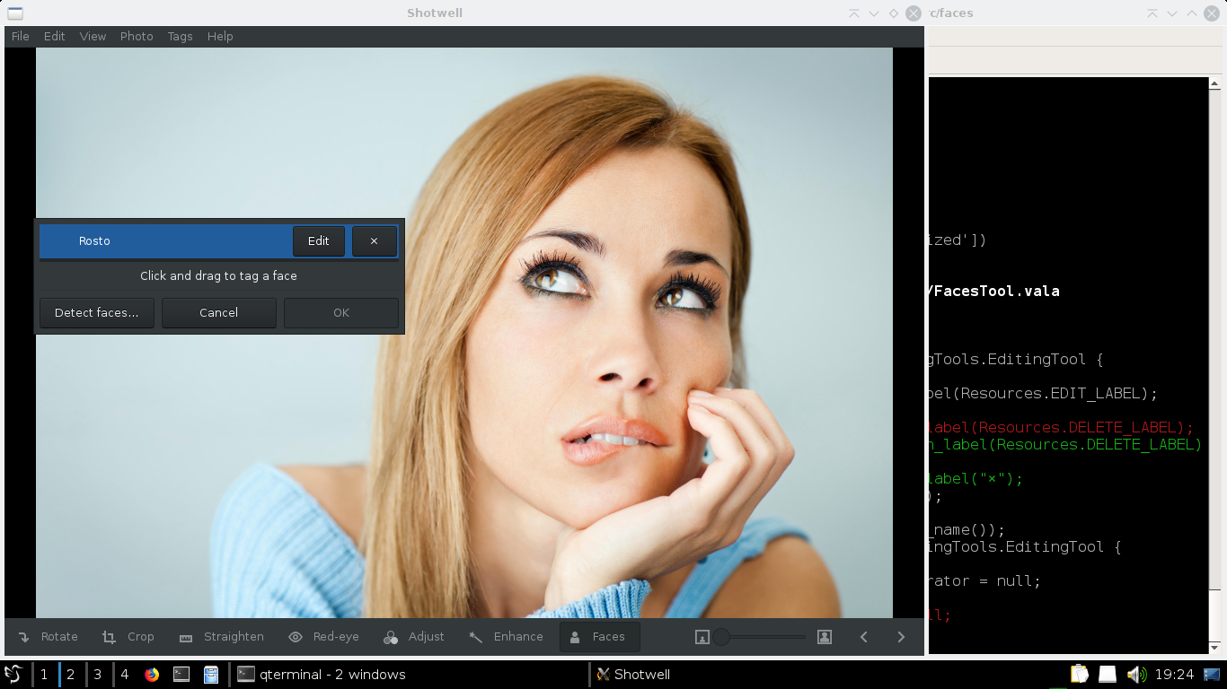Open the Help menu
1227x689 pixels.
220,37
